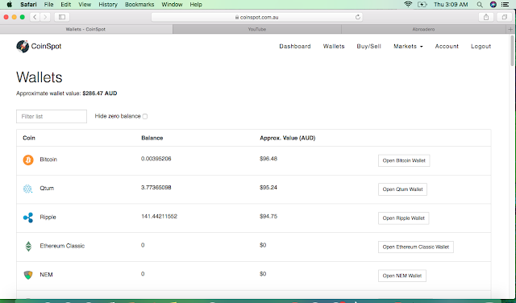
Task: Focus the Filter list input field
Action: click(x=52, y=117)
